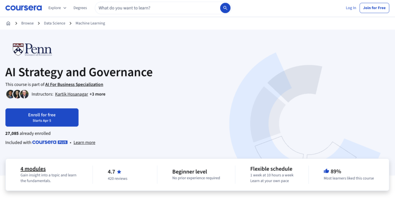
Task: Open the Browse breadcrumb
Action: (x=27, y=23)
